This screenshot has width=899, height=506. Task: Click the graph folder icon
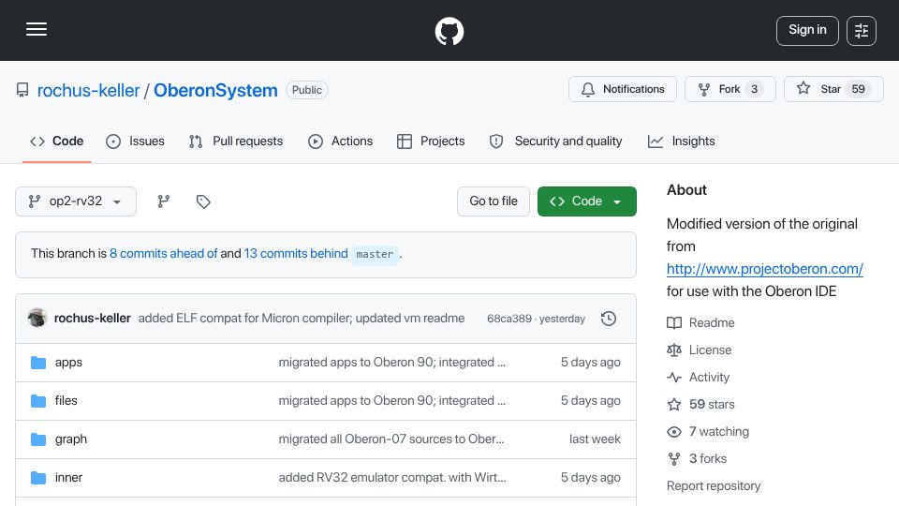tap(38, 439)
